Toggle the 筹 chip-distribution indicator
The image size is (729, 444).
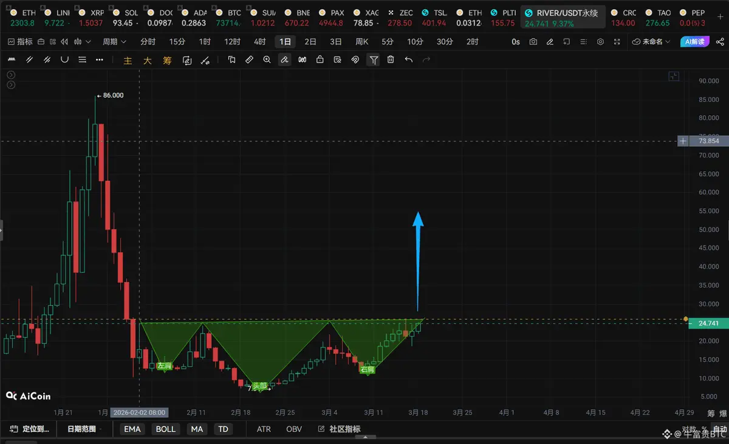[167, 61]
